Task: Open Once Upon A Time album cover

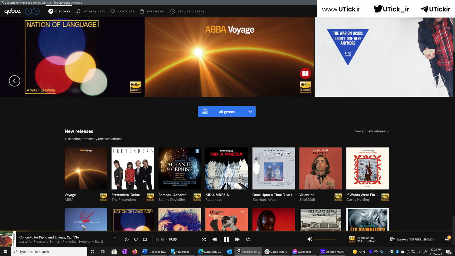Action: coord(274,168)
